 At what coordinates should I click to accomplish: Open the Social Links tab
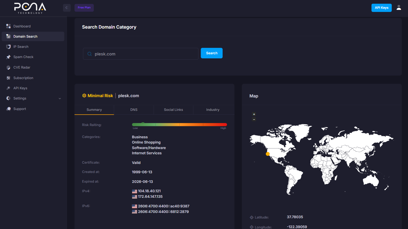174,110
